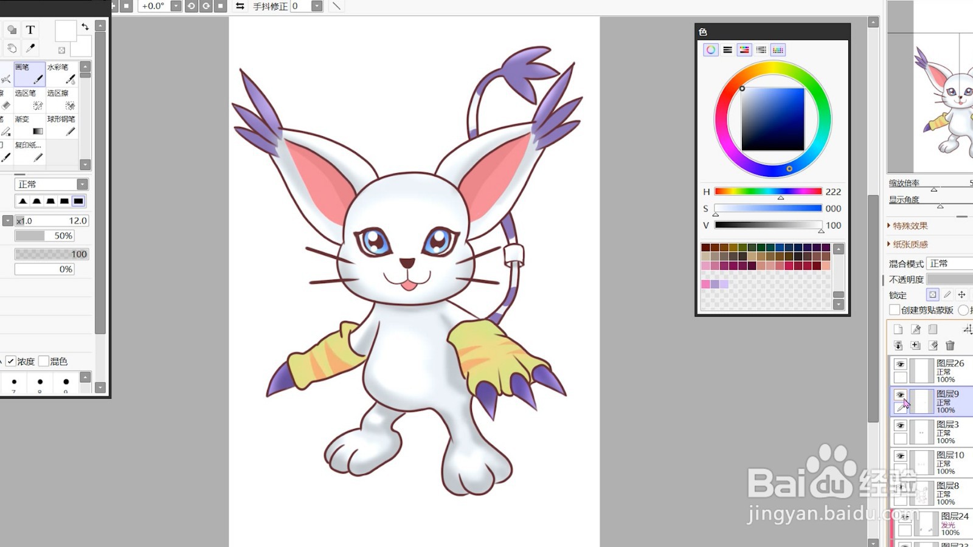
Task: Toggle the 混色 color-mixing checkbox
Action: tap(44, 361)
